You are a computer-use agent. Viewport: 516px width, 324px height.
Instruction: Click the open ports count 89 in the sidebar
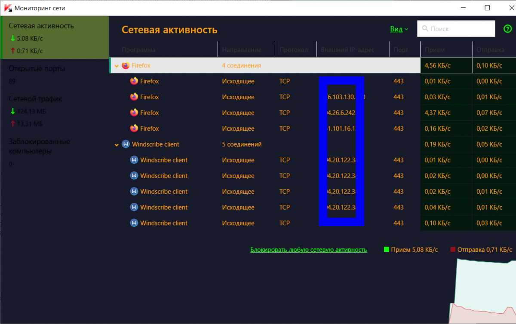coord(12,81)
